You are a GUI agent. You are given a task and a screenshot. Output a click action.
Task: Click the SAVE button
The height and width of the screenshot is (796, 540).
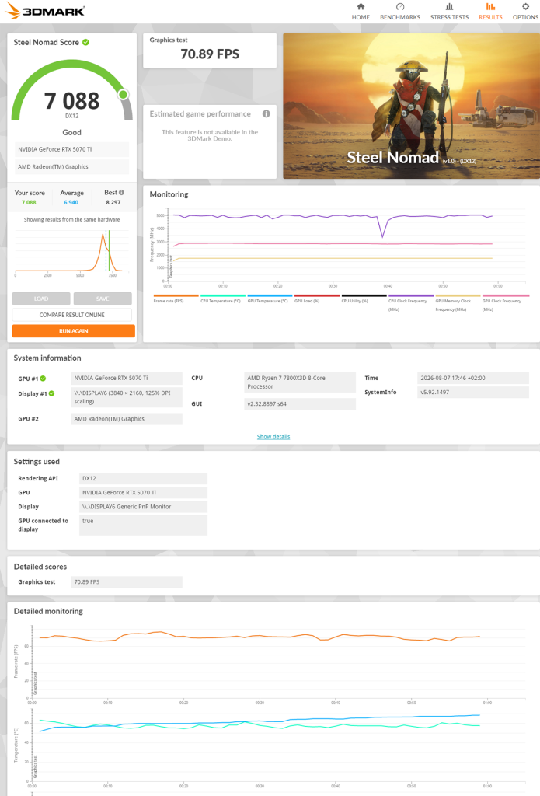pyautogui.click(x=103, y=298)
